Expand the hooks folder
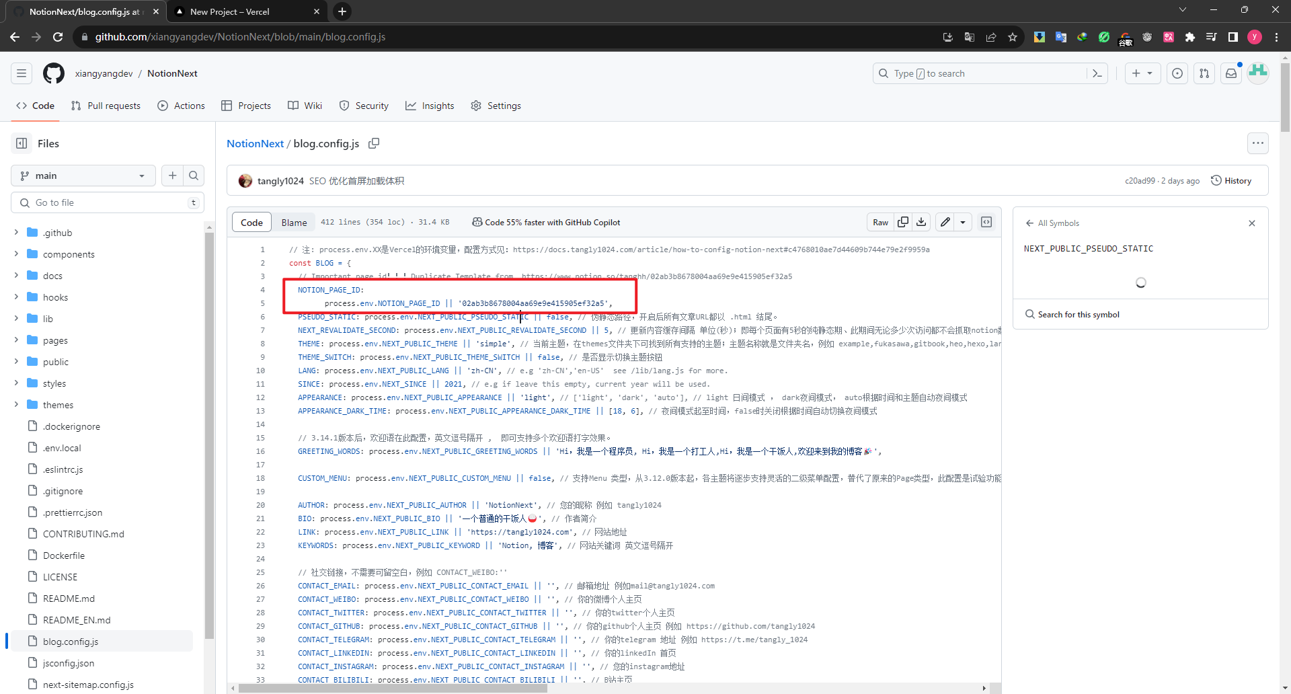Screen dimensions: 1291x694 pos(16,297)
